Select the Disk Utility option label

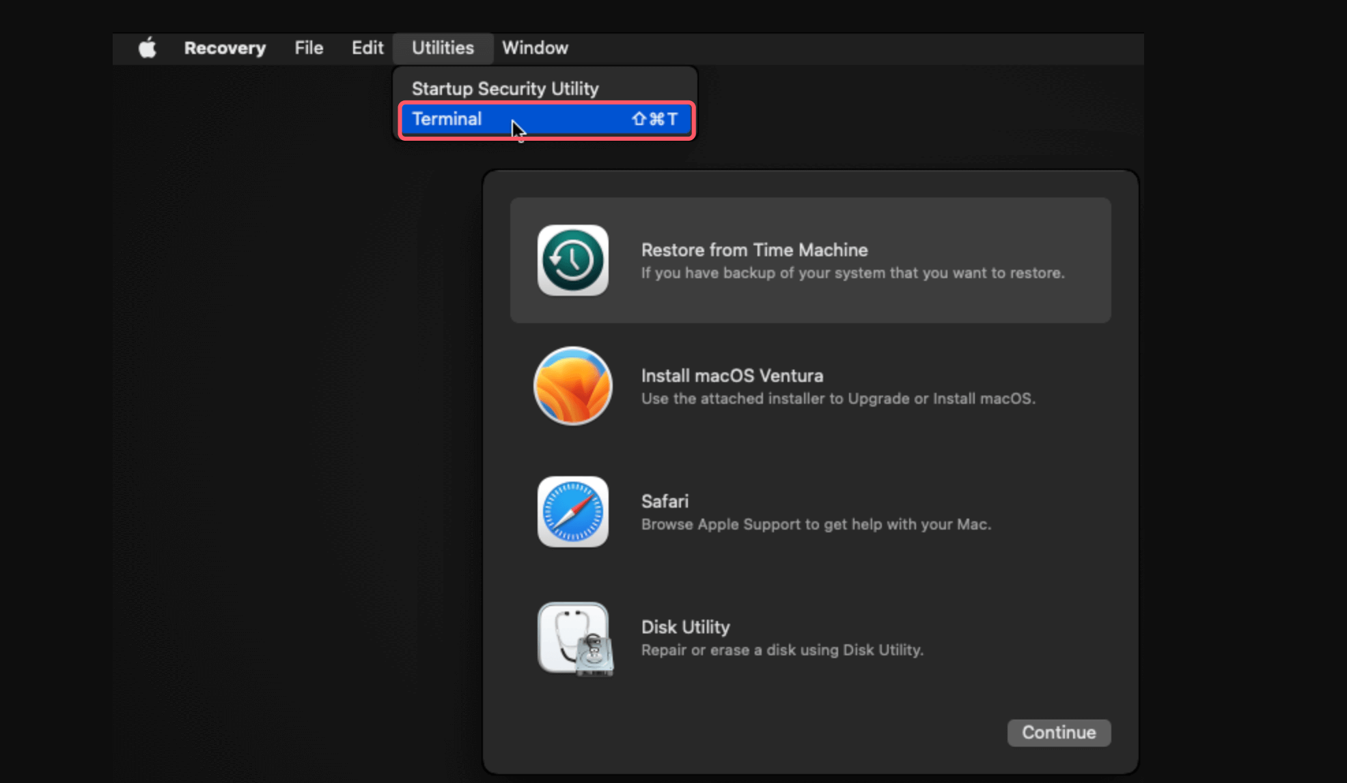(685, 627)
